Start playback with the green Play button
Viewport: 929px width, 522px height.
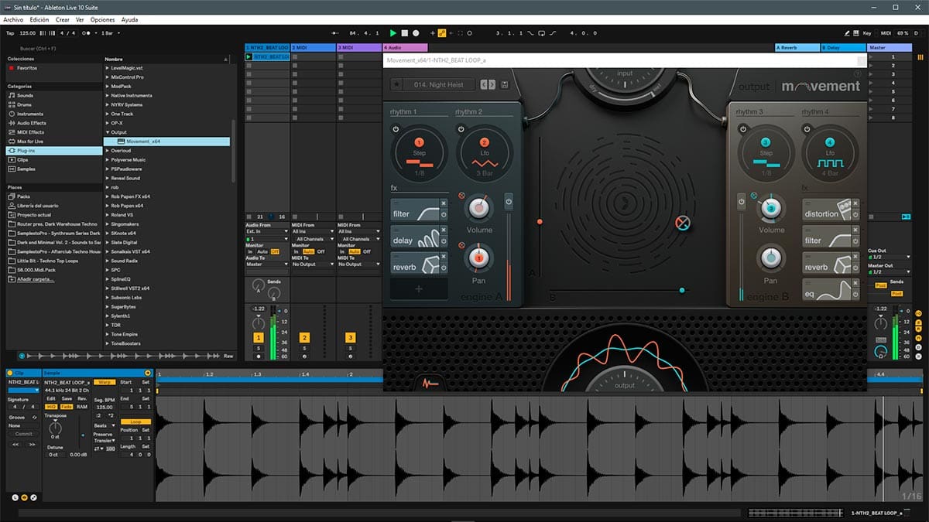393,33
